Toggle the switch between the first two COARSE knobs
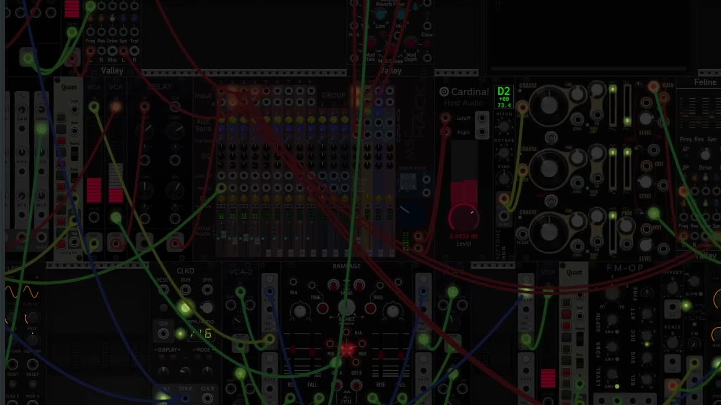The width and height of the screenshot is (721, 405). click(x=551, y=138)
